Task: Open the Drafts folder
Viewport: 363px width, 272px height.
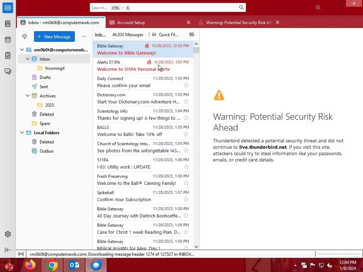Action: [x=54, y=78]
